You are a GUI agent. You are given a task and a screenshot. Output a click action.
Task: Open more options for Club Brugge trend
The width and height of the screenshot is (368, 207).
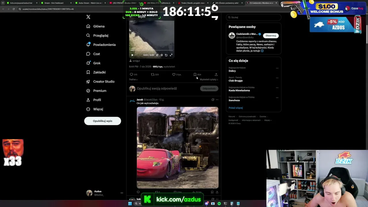pyautogui.click(x=277, y=78)
